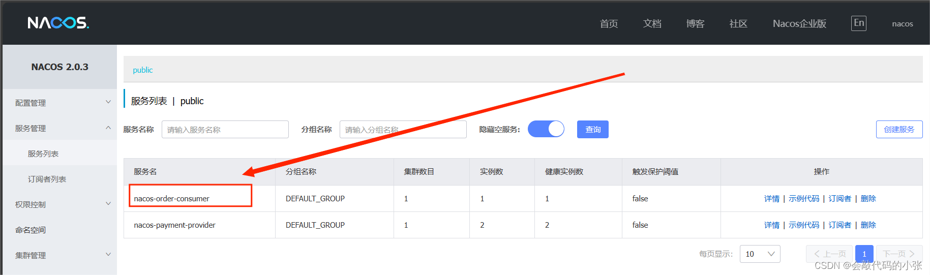Expand the 权限控制 menu chevron

tap(108, 204)
